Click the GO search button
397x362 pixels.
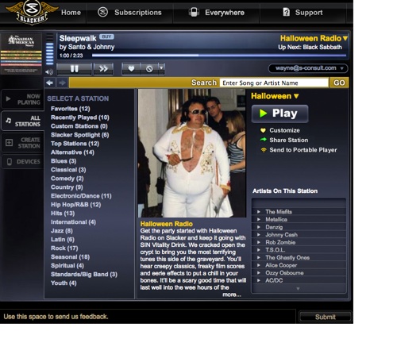339,83
